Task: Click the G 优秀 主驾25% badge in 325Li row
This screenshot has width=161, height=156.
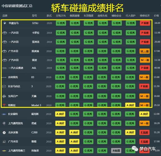Action: pyautogui.click(x=61, y=23)
